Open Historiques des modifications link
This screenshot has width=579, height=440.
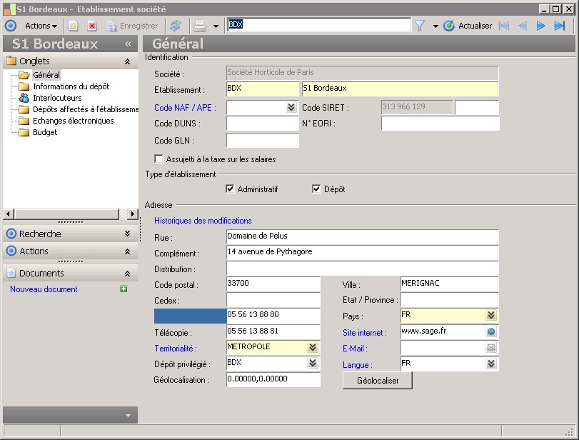203,221
